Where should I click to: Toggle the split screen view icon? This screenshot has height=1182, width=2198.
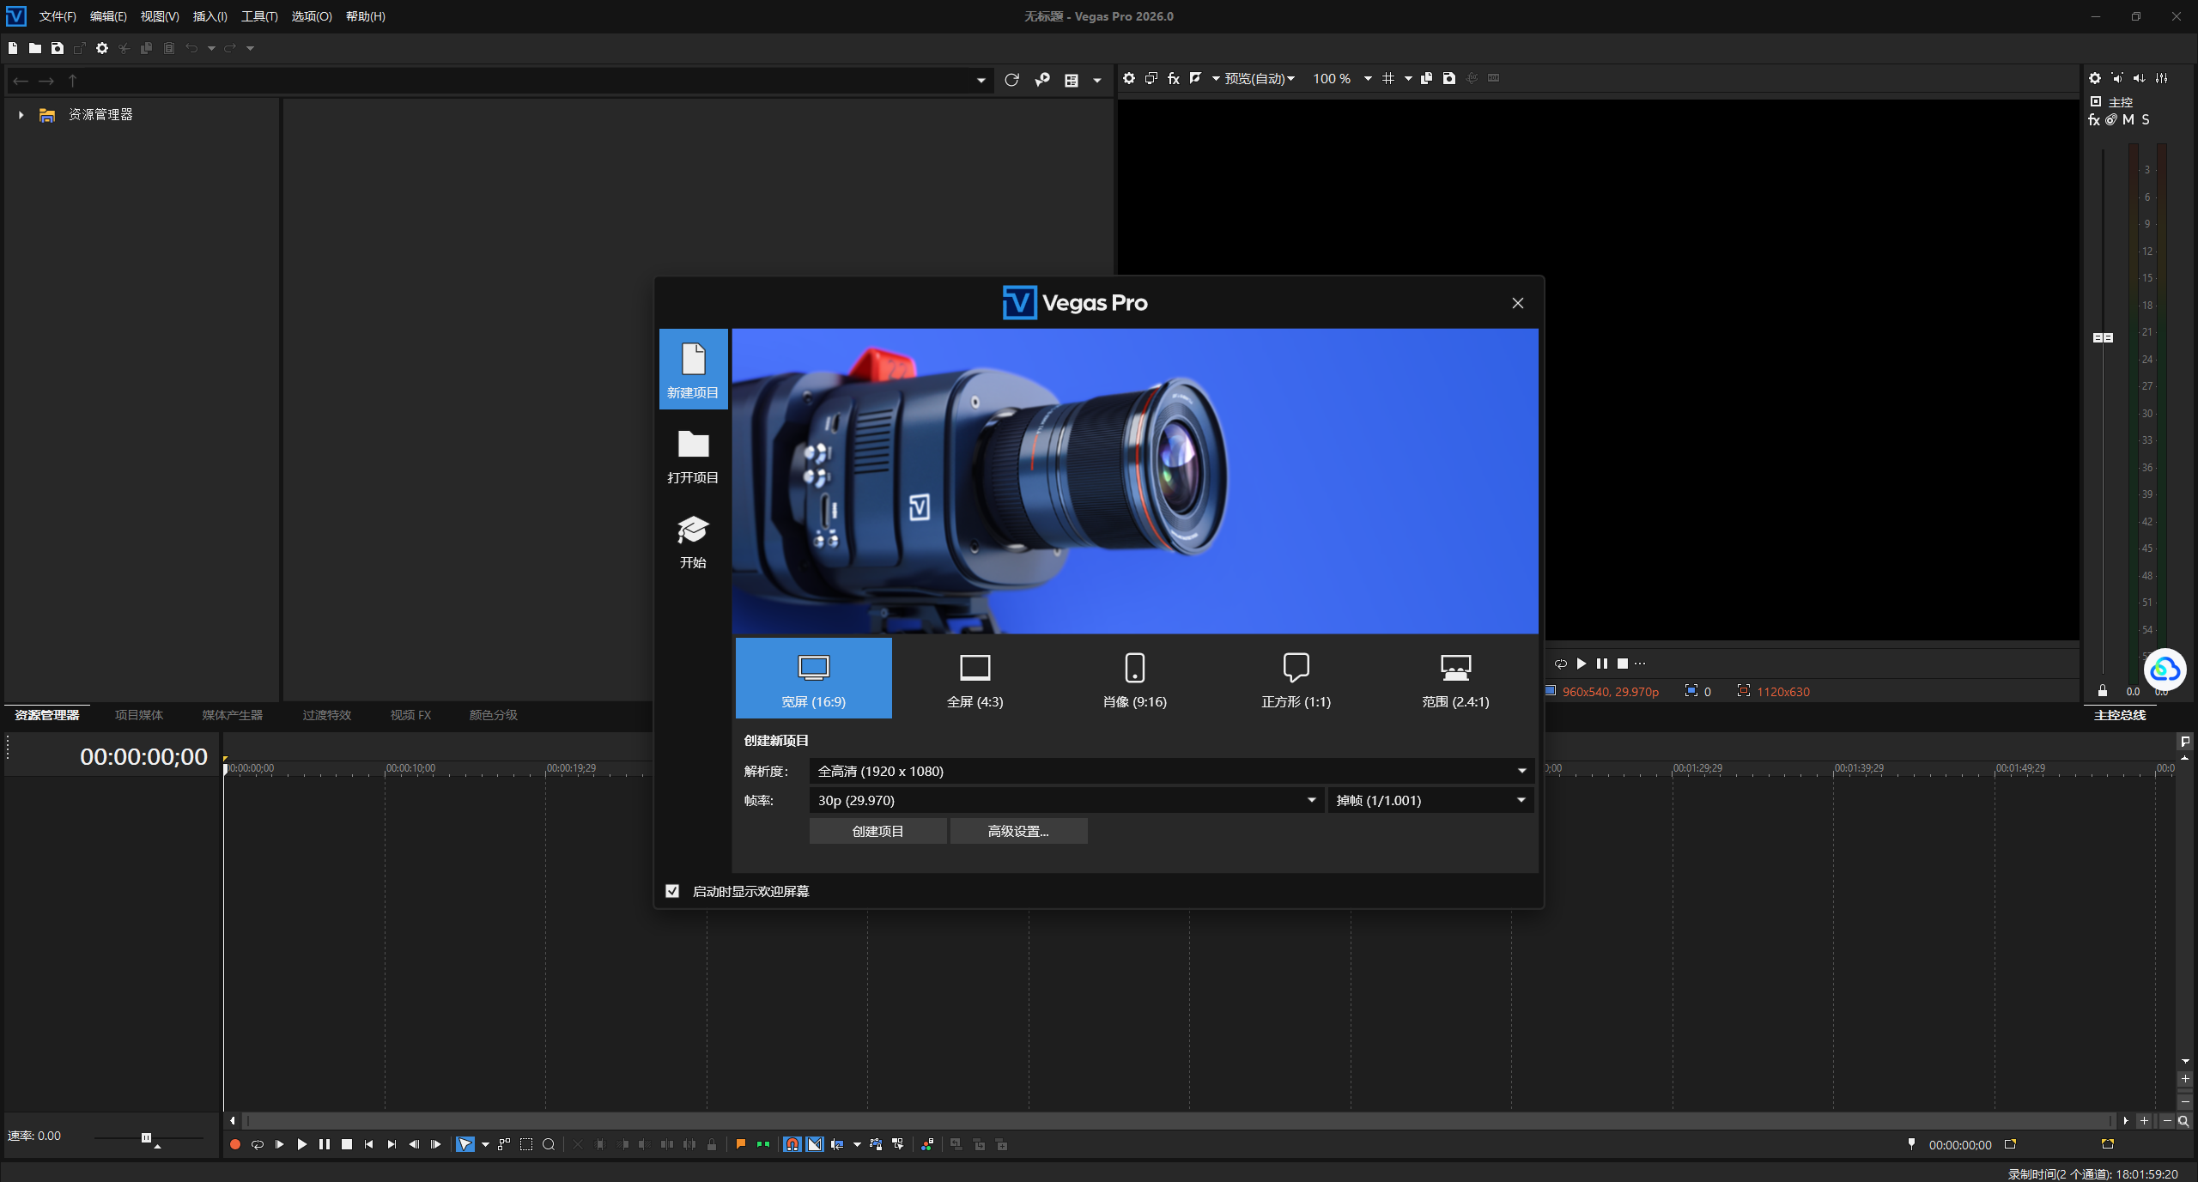click(x=1195, y=78)
